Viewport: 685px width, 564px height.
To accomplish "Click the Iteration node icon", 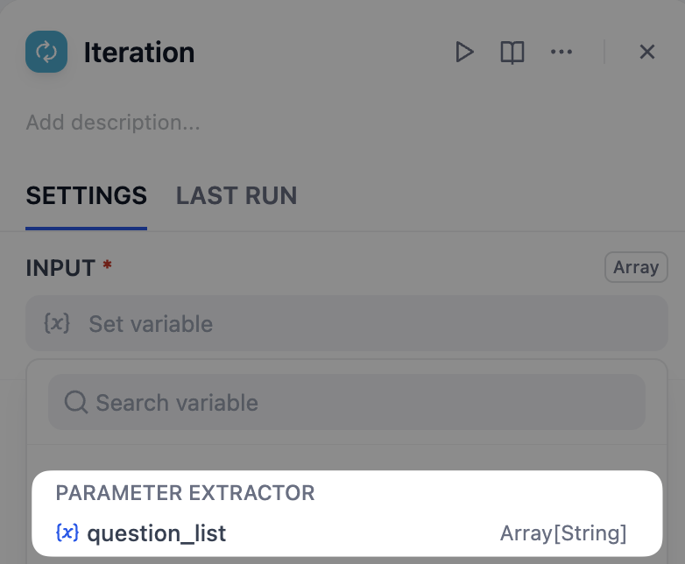I will tap(46, 53).
